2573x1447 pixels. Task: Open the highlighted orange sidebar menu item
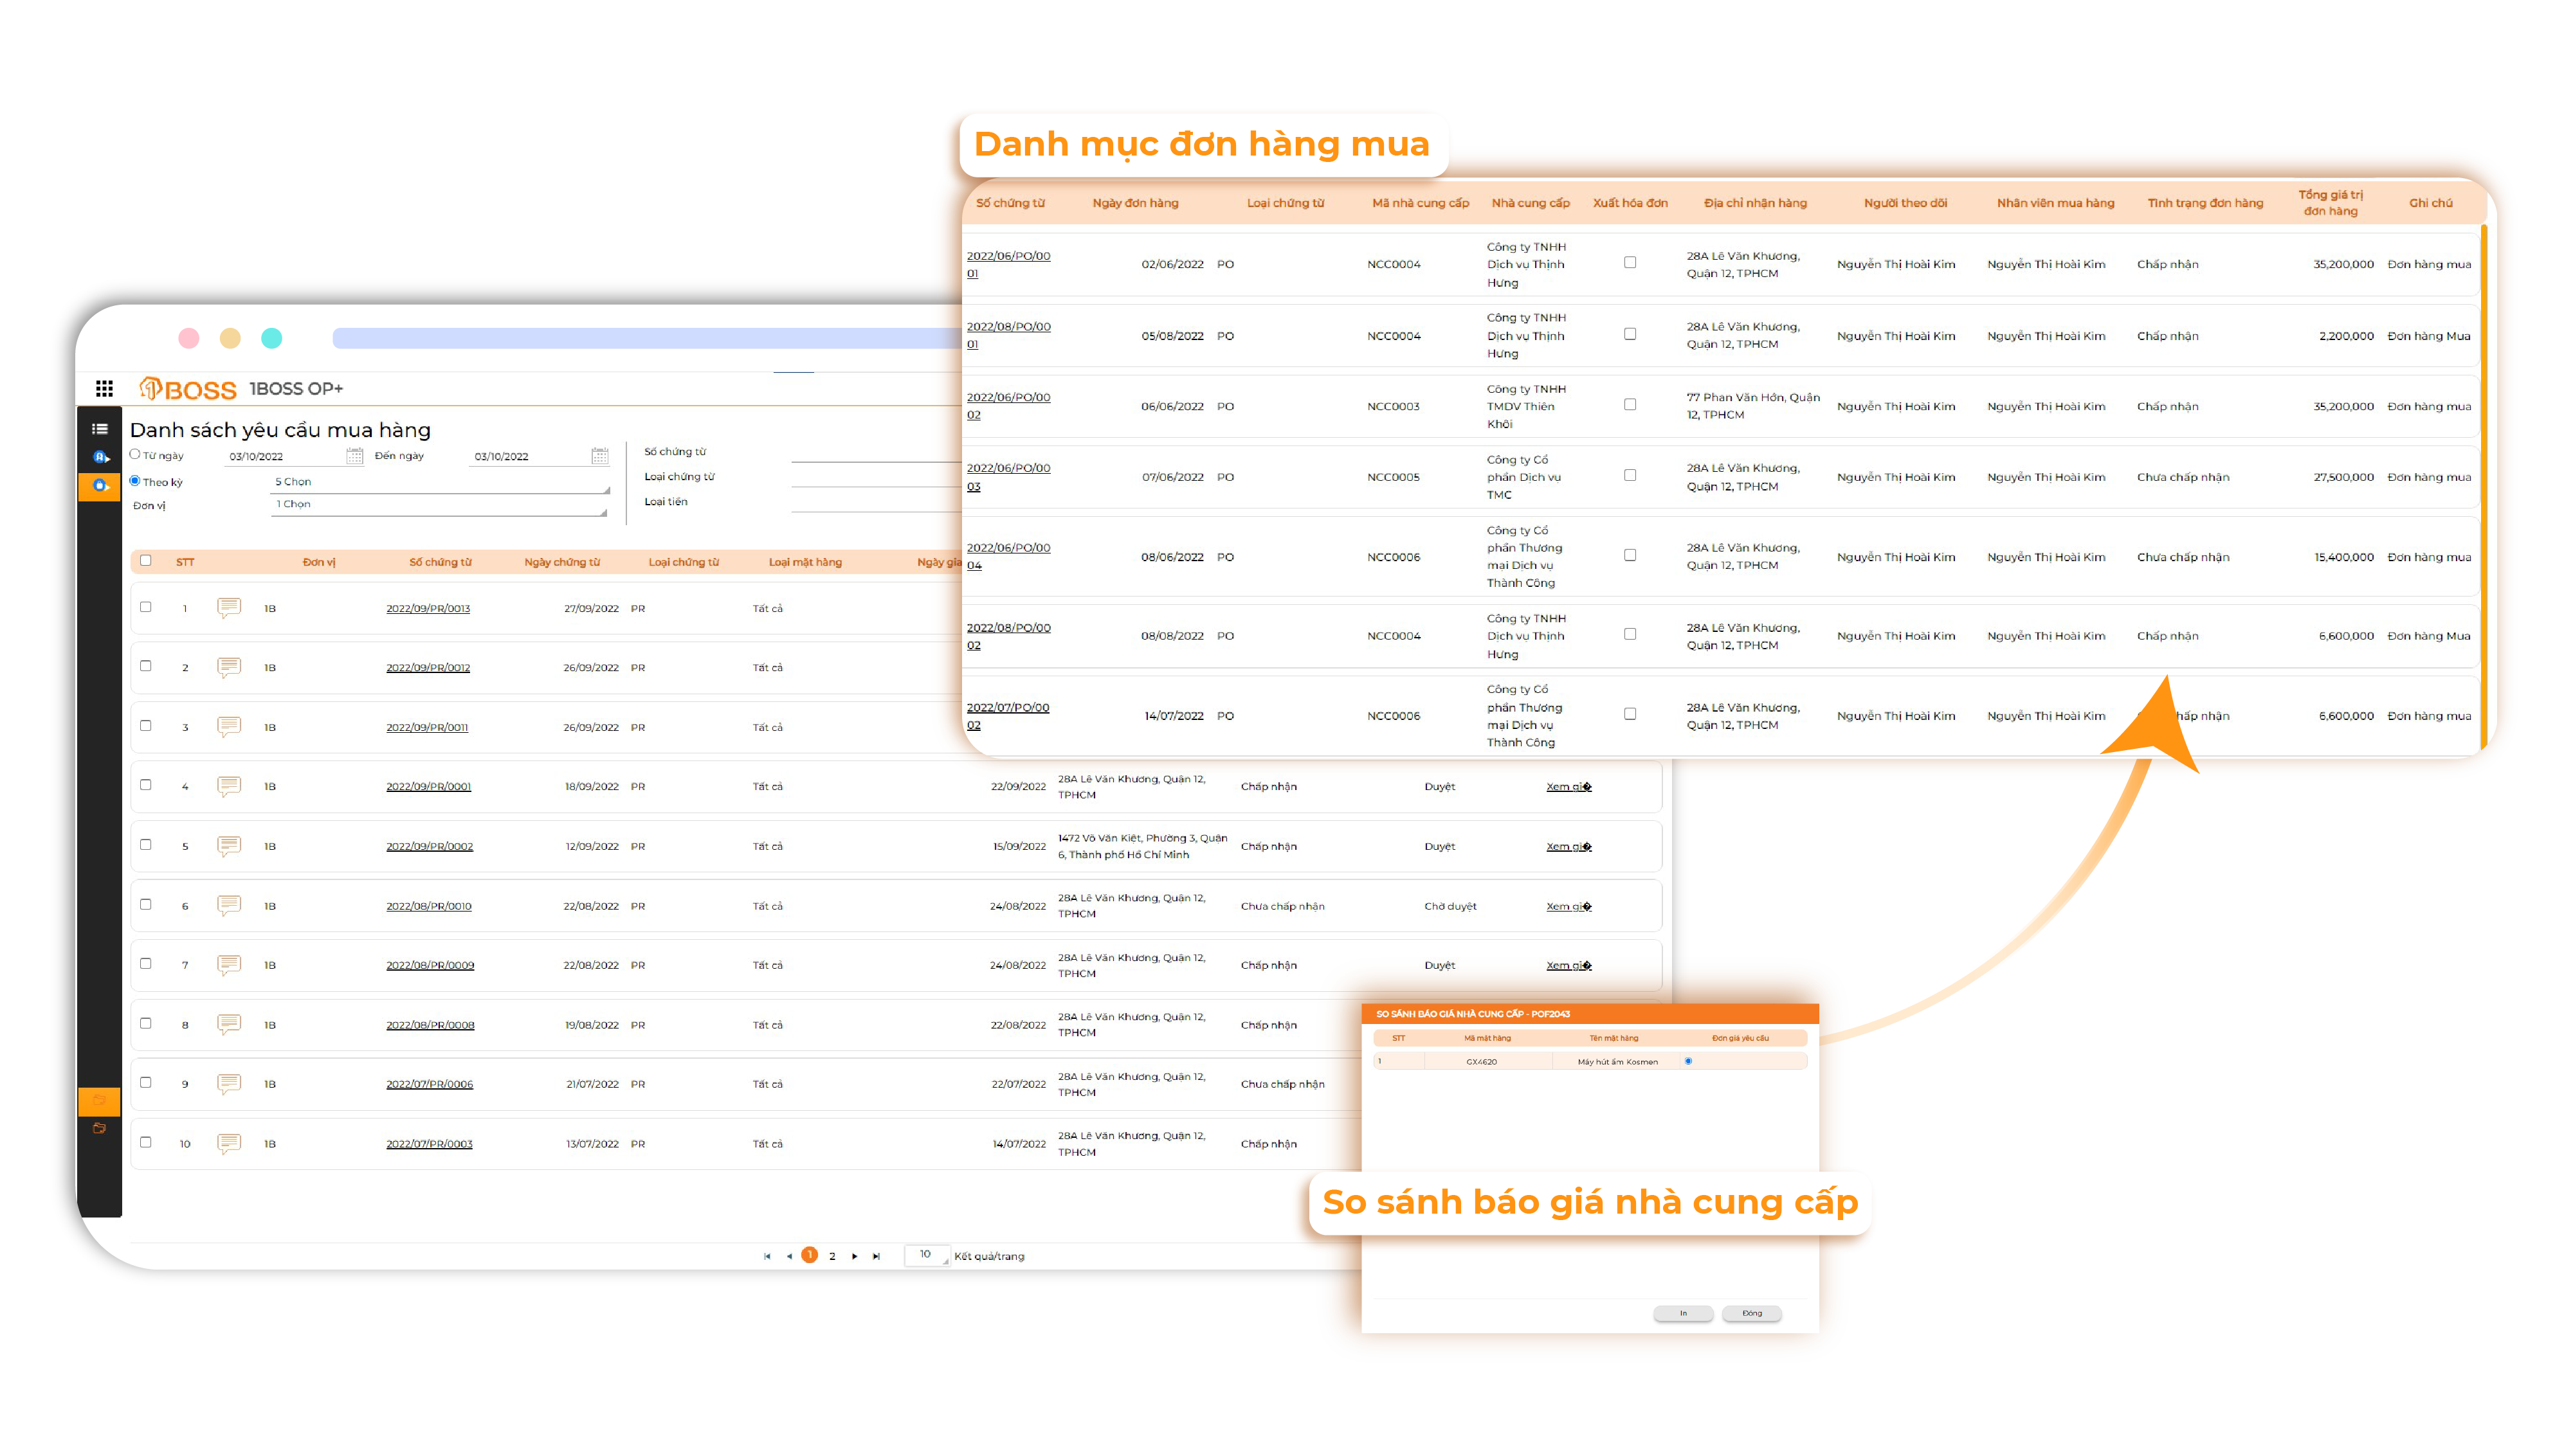100,487
